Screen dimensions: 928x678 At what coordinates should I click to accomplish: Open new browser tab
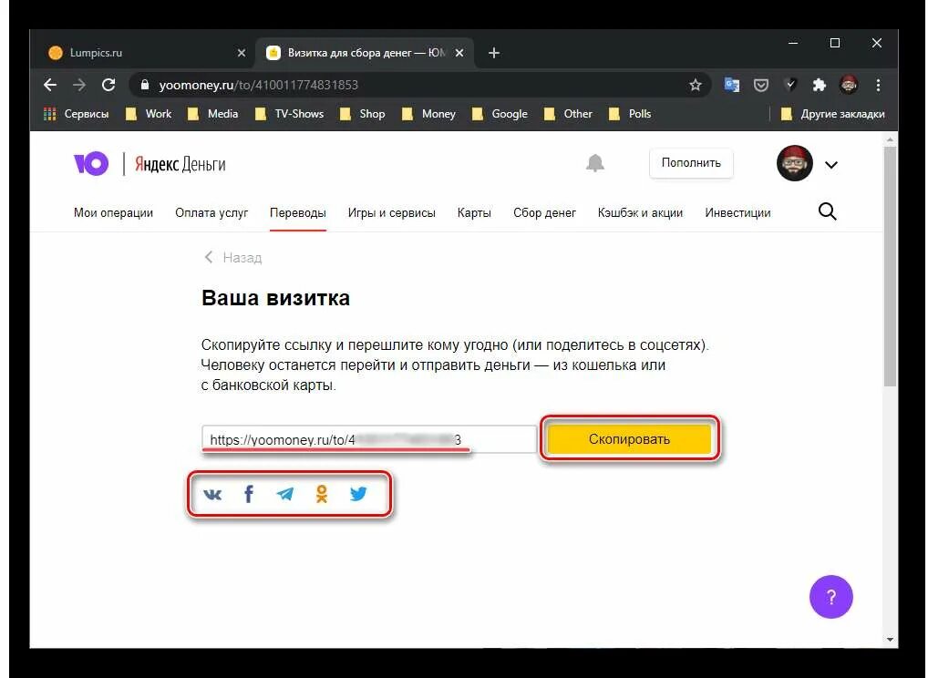[x=494, y=53]
